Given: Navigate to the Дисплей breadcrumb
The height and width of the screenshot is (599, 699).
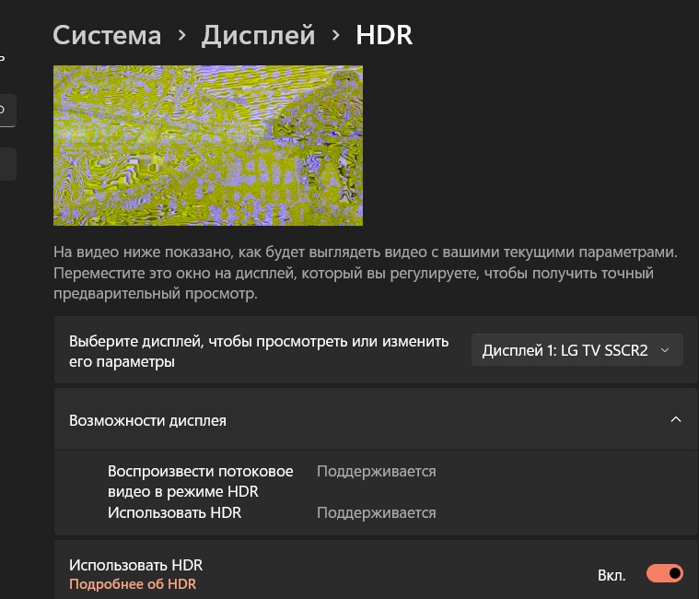Looking at the screenshot, I should pyautogui.click(x=258, y=35).
